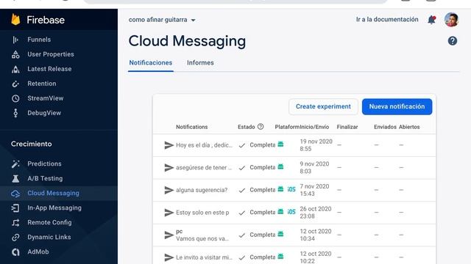This screenshot has width=471, height=264.
Task: Click the A/B Testing flask icon
Action: [x=15, y=178]
